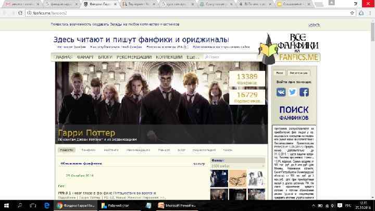Open Microsoft PowerPoint in the taskbar
The height and width of the screenshot is (211, 375).
[x=177, y=205]
